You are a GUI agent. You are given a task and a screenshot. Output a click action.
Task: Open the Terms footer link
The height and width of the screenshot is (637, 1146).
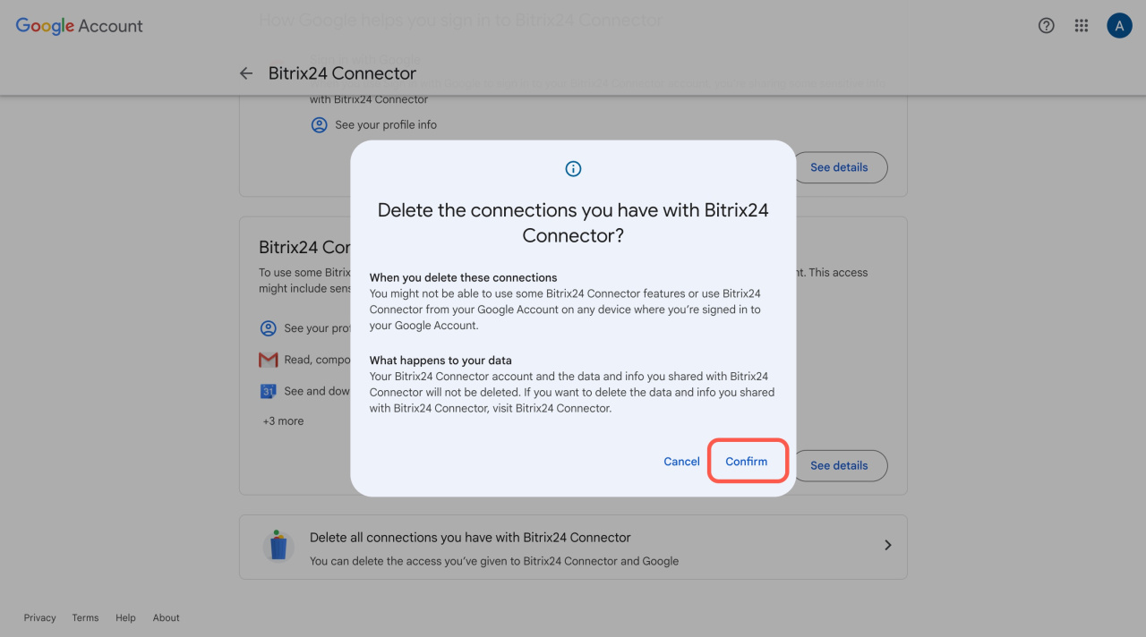tap(85, 617)
